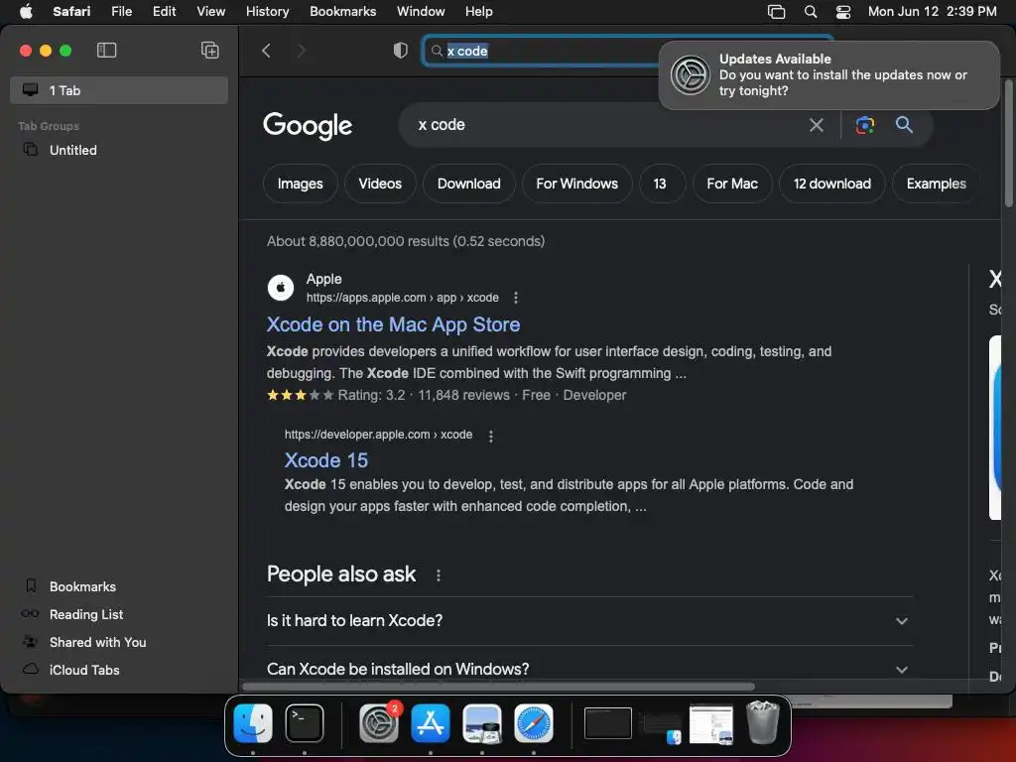Open Shared with You in sidebar
The width and height of the screenshot is (1016, 762).
(97, 642)
